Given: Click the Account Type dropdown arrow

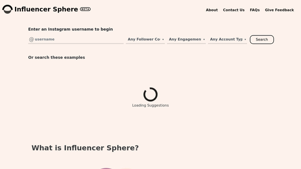Looking at the screenshot, I should 245,39.
